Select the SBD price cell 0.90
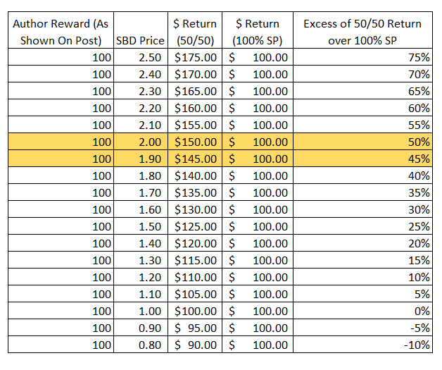 (141, 328)
